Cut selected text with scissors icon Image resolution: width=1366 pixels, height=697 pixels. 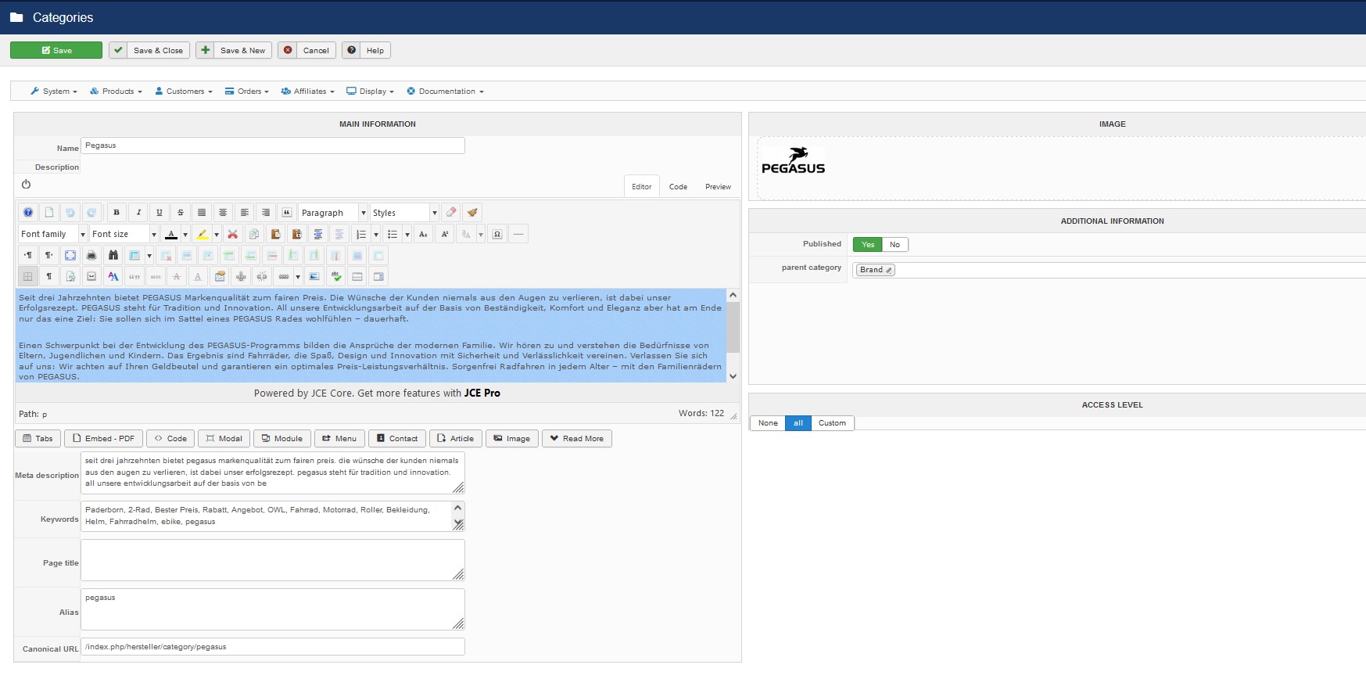232,234
